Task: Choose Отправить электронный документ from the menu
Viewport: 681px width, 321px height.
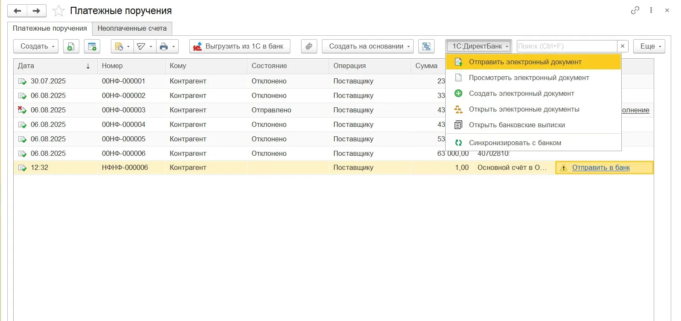Action: (525, 62)
